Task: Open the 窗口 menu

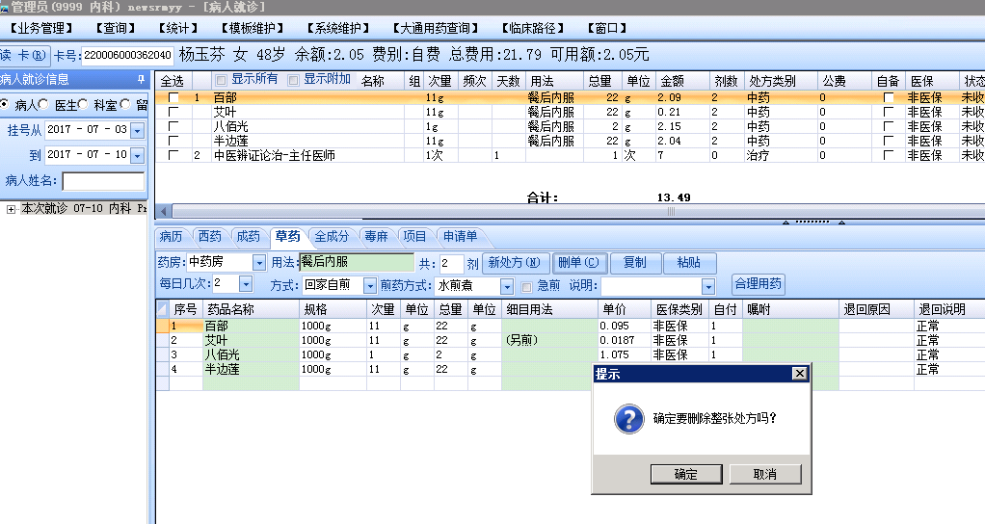Action: pos(607,28)
